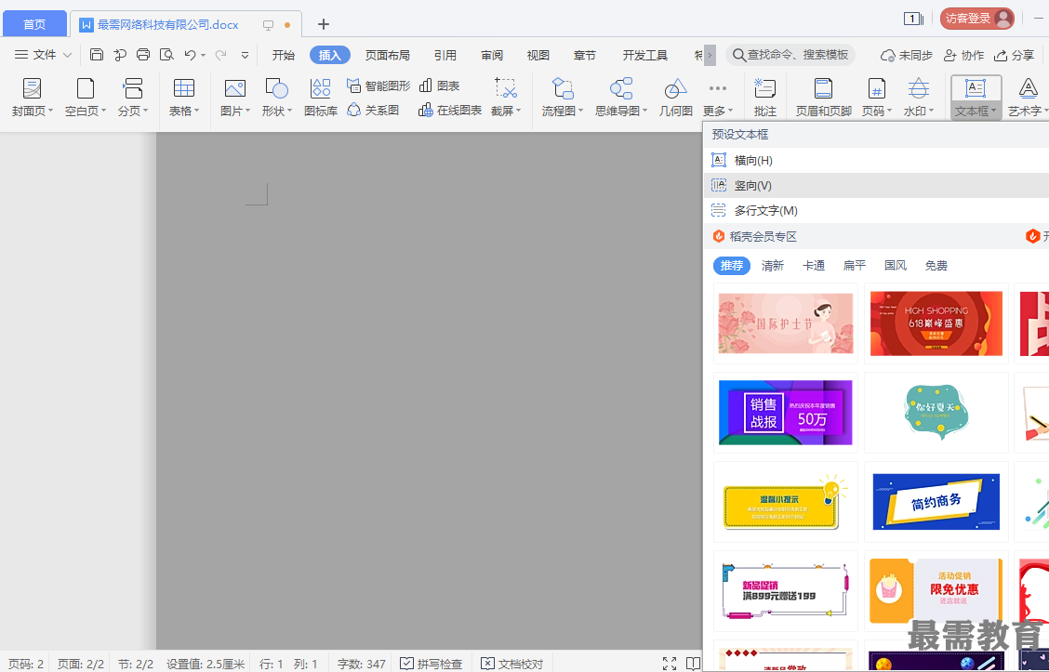The height and width of the screenshot is (672, 1049).
Task: Click the Print icon in quick toolbar
Action: click(143, 55)
